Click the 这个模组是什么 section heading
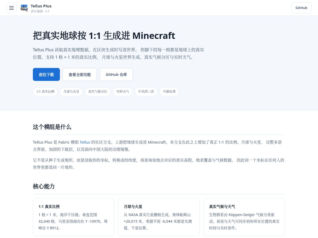The width and height of the screenshot is (318, 238). coord(52,127)
